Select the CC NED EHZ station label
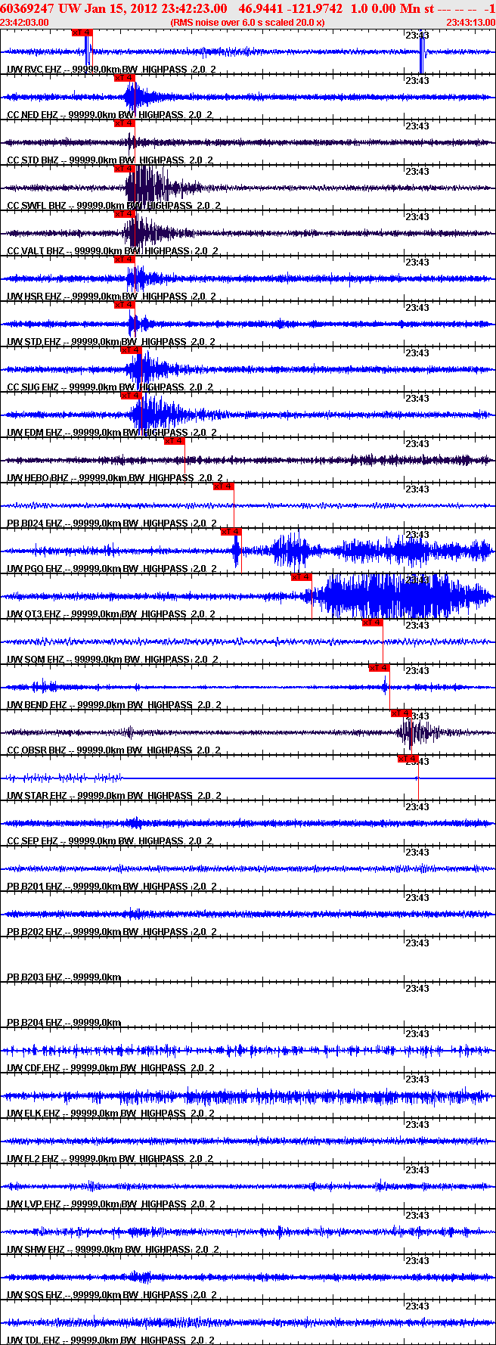The width and height of the screenshot is (496, 1345). pyautogui.click(x=110, y=114)
